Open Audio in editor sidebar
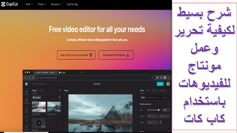Screen dimensions: 237x133 26,110
